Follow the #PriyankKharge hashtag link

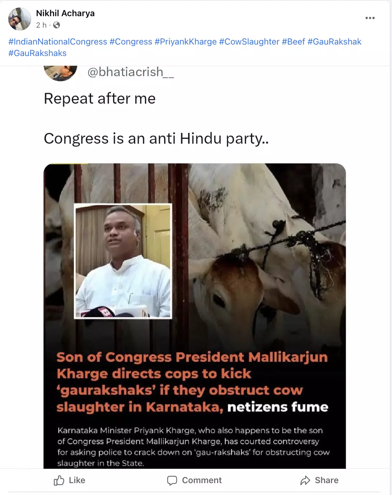[x=186, y=42]
